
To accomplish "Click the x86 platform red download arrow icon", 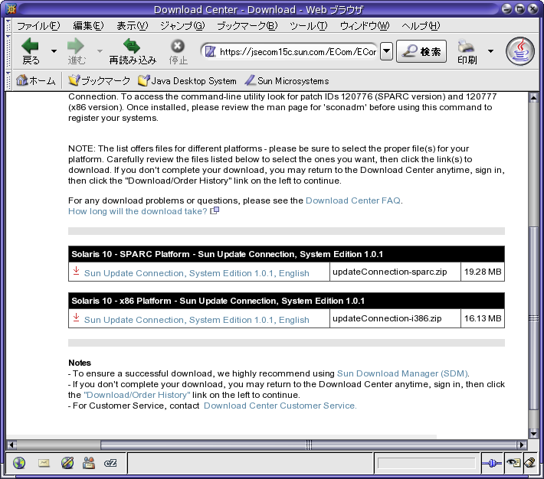I will (76, 318).
